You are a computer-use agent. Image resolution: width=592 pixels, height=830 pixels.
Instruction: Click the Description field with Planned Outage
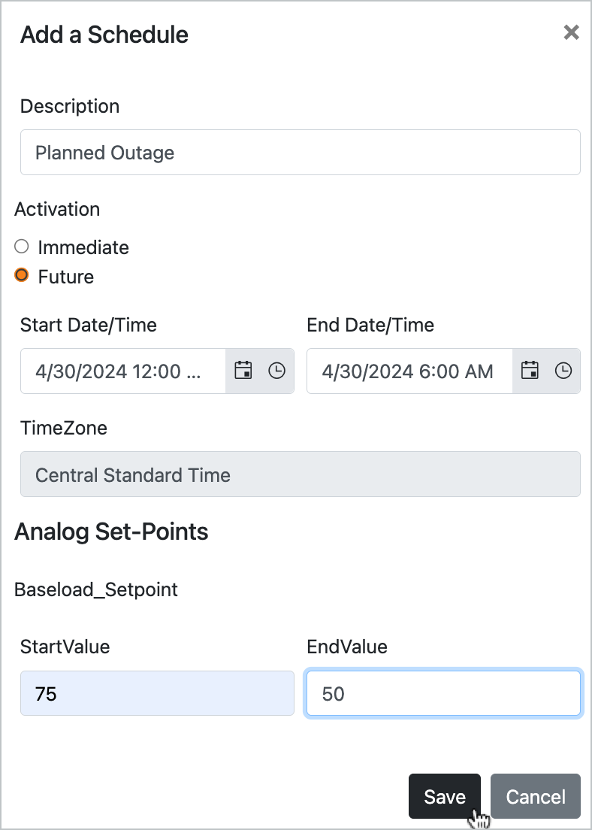(300, 153)
